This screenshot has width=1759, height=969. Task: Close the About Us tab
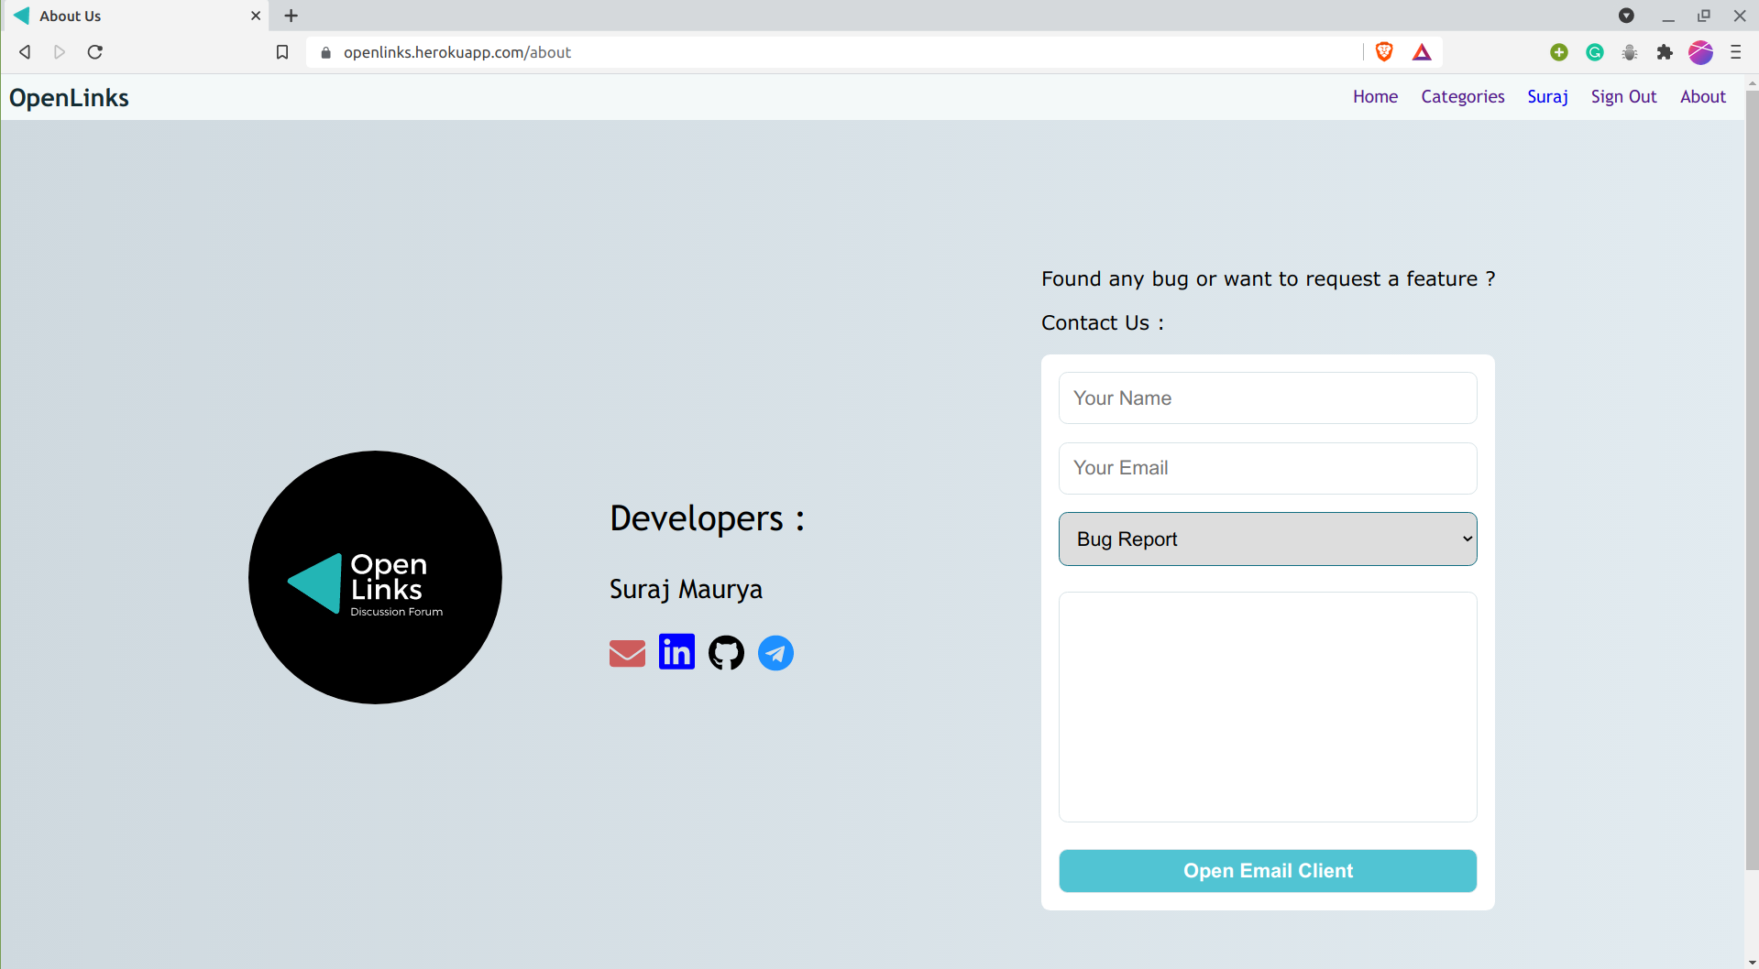(256, 16)
